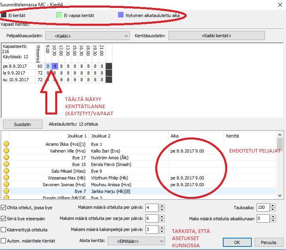Open the Pelipaikkasuodatin dropdown
The width and height of the screenshot is (286, 250).
87,36
